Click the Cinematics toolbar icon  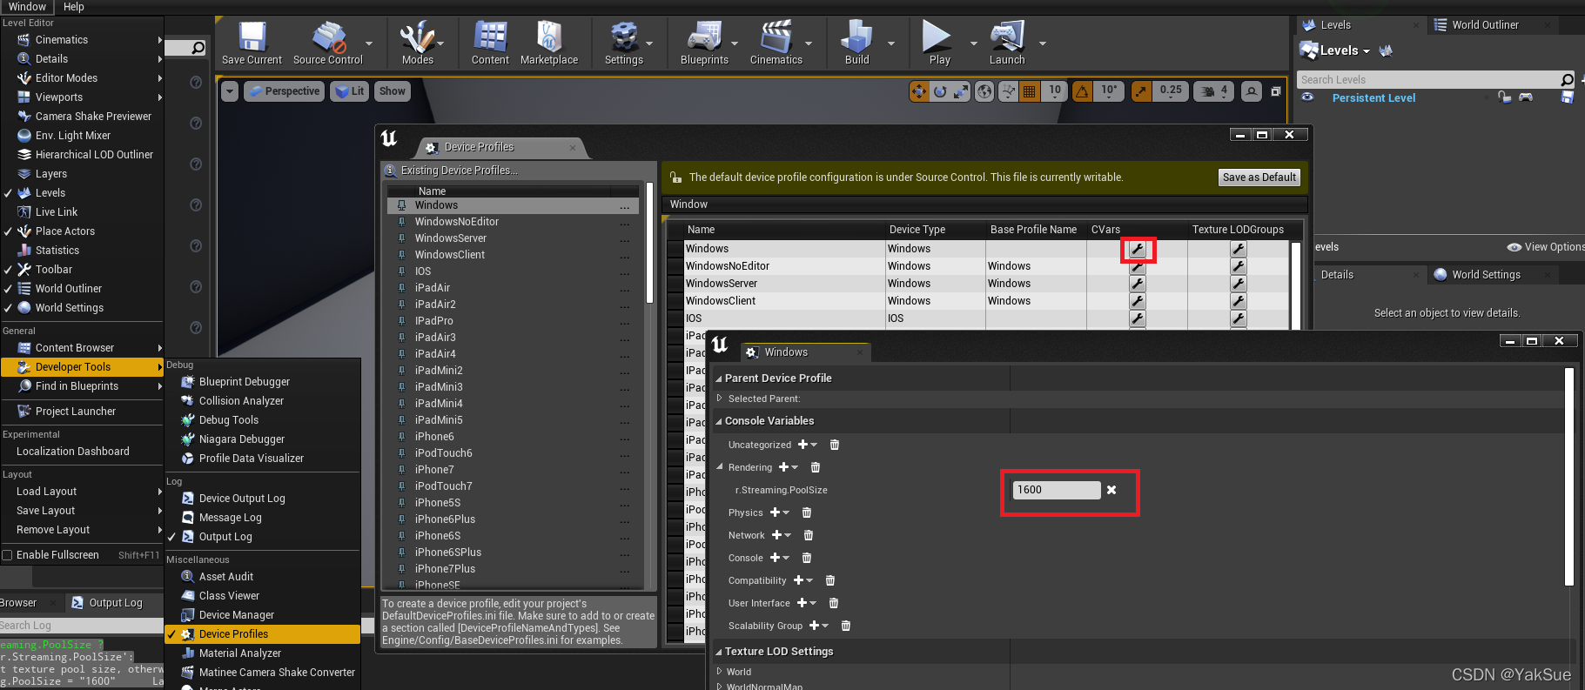776,43
